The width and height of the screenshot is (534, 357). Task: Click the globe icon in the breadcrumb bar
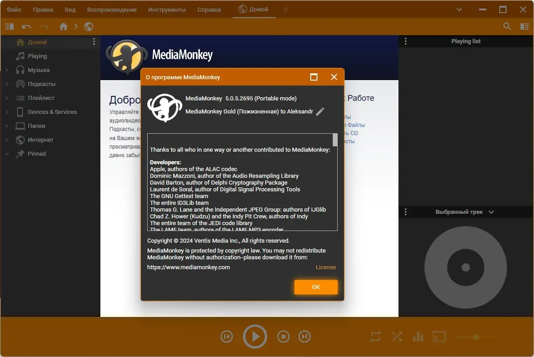click(x=89, y=26)
